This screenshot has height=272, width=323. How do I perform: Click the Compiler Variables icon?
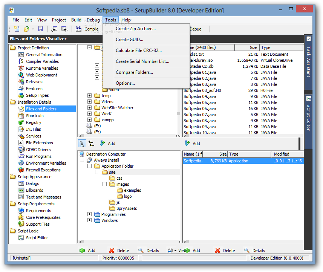[21, 61]
